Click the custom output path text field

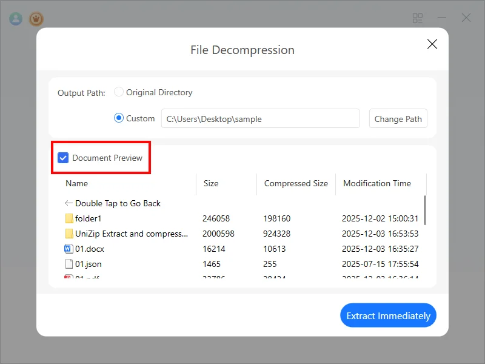click(261, 119)
